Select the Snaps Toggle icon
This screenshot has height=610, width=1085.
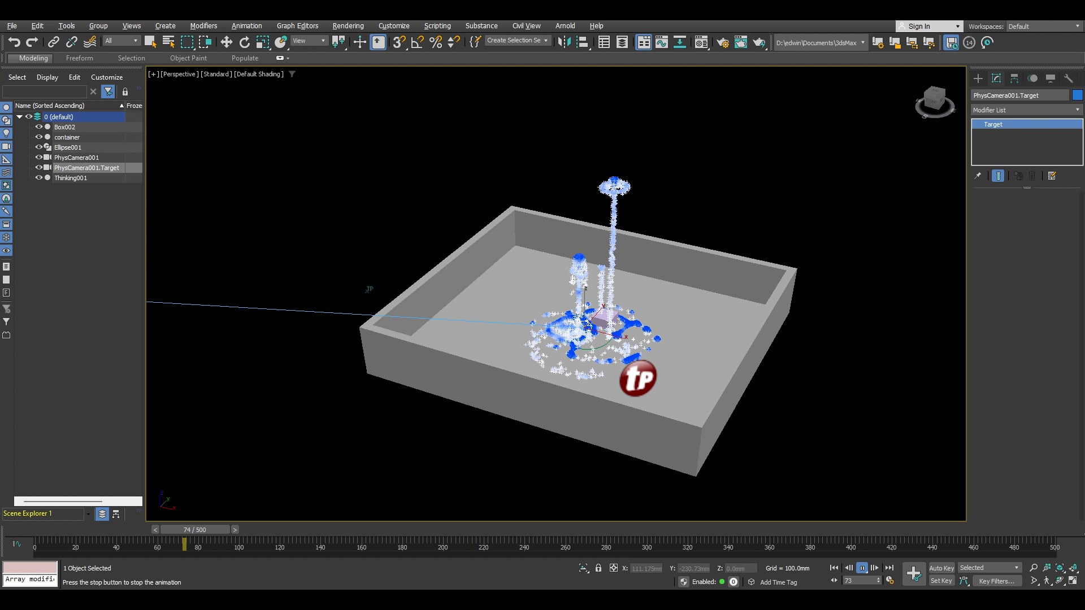click(400, 42)
